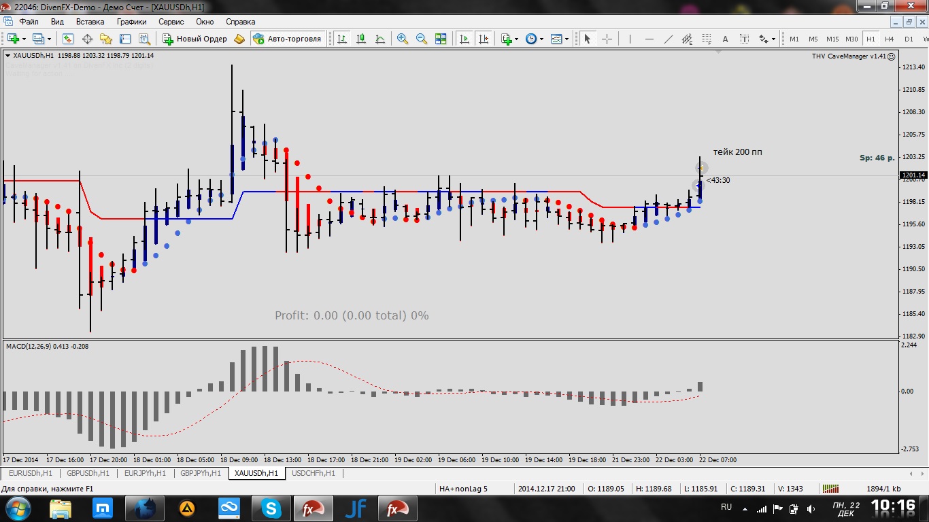
Task: Activate the Crosshair mode
Action: pos(607,39)
